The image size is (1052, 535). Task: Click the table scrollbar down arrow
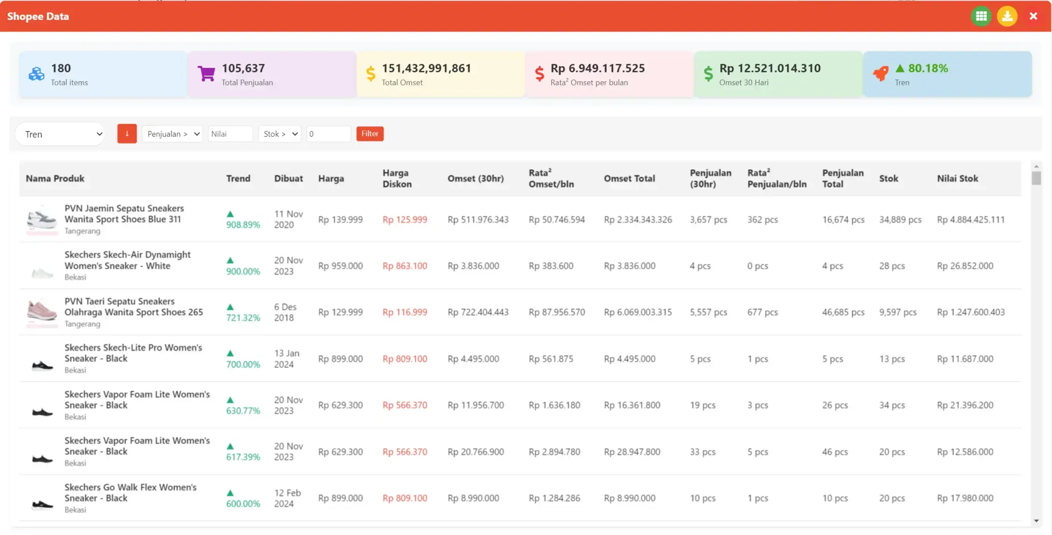point(1036,521)
